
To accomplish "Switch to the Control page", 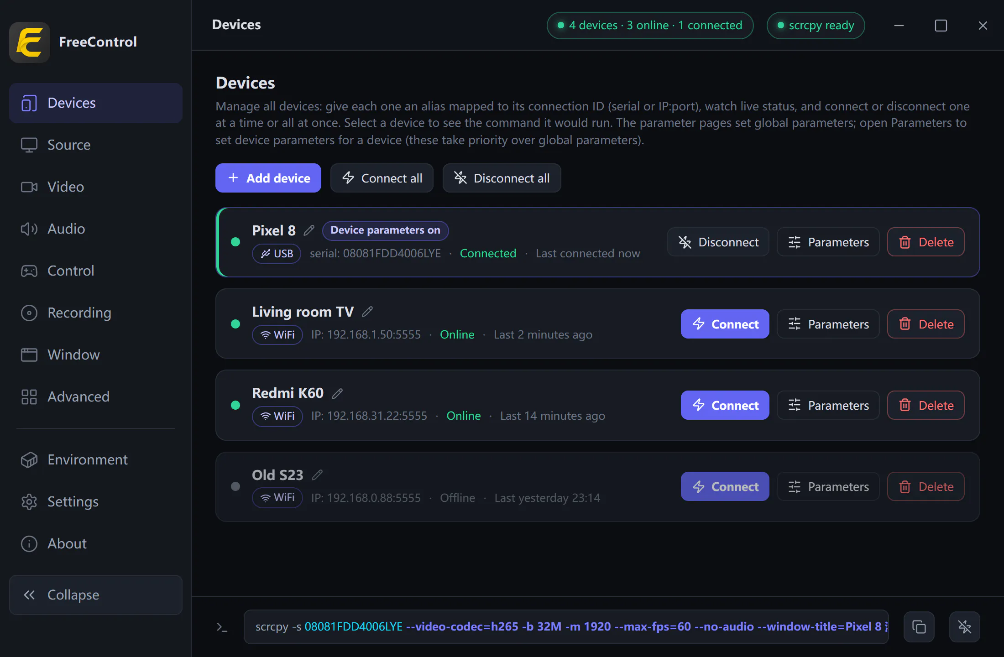I will coord(96,271).
